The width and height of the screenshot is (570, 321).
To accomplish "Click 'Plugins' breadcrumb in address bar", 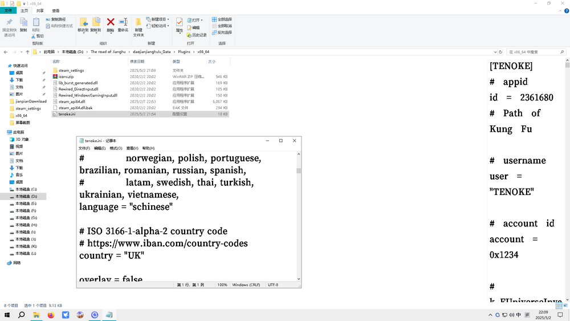I will click(184, 52).
